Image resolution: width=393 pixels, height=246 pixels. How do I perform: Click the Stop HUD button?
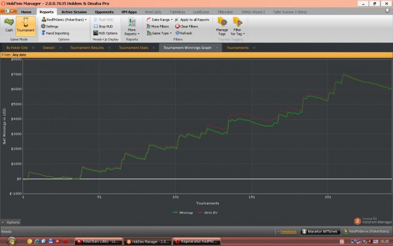[103, 26]
